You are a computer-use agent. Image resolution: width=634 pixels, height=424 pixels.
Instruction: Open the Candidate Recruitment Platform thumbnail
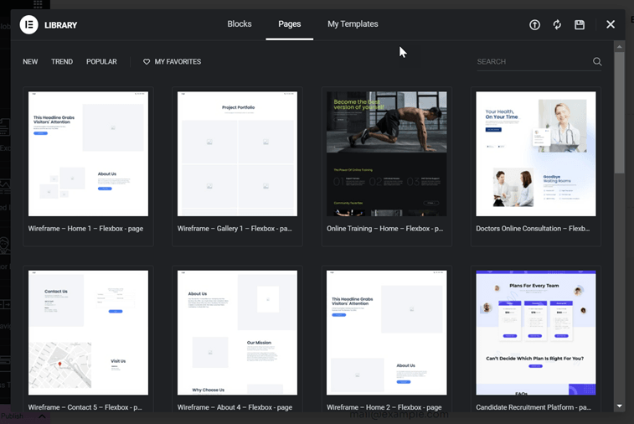point(536,333)
